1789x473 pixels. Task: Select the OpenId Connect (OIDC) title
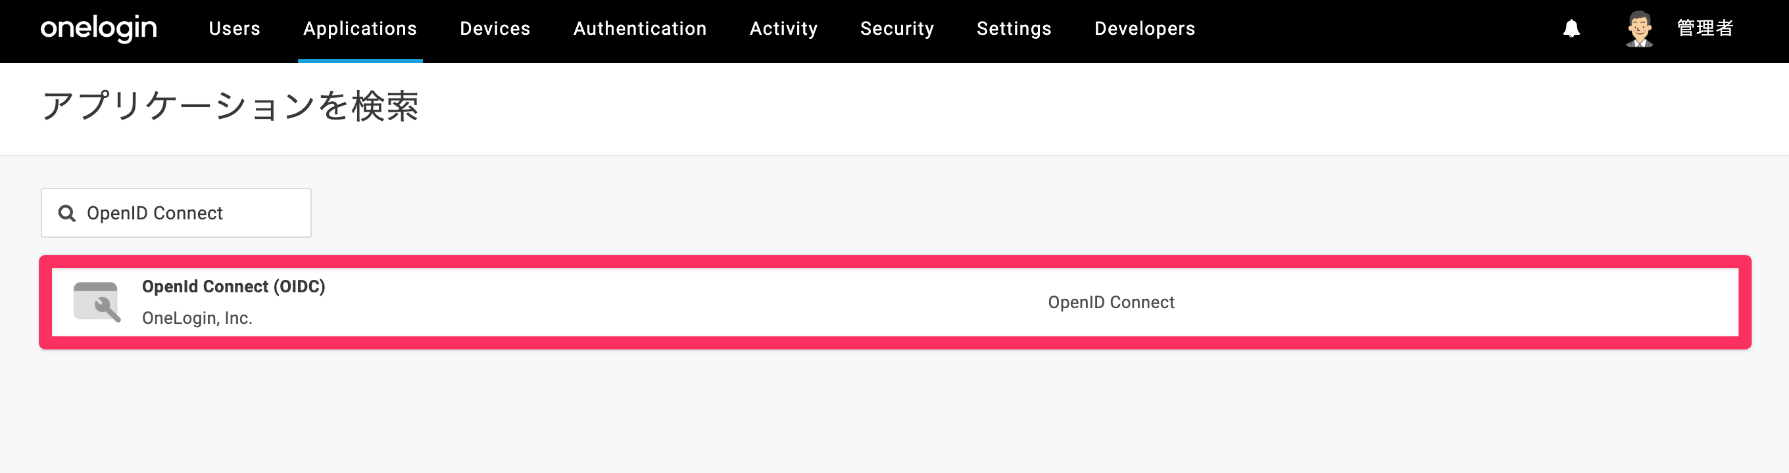tap(233, 286)
